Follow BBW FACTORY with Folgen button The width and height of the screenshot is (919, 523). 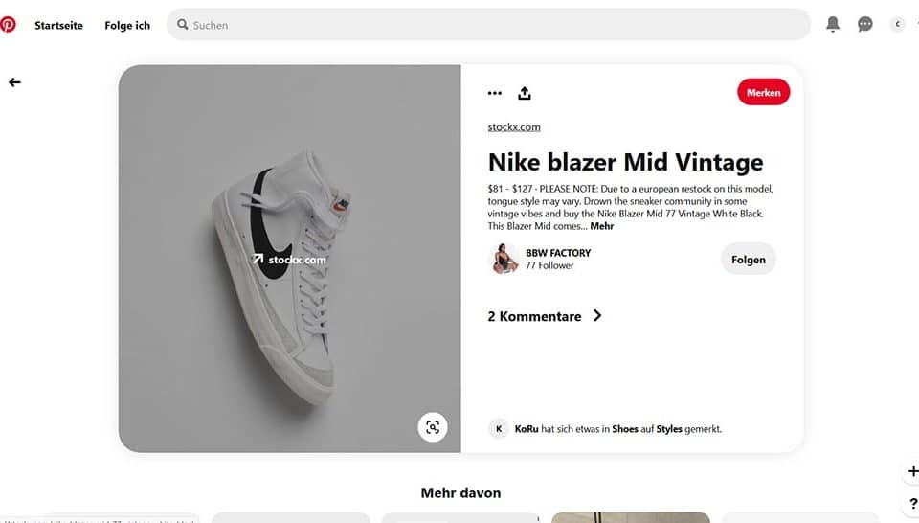point(748,259)
